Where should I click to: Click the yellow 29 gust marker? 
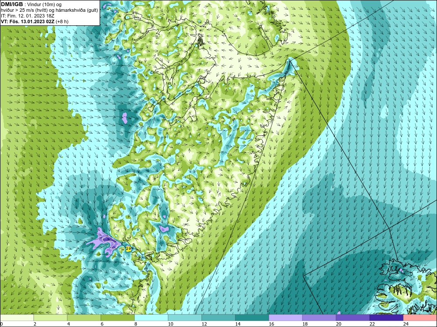tap(128, 249)
